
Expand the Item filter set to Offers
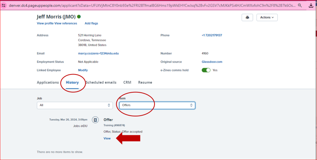point(157,105)
